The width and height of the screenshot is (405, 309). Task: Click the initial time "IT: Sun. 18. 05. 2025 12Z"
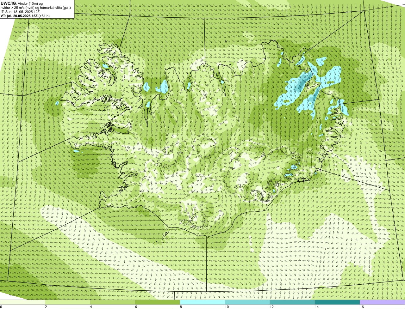tap(20, 12)
